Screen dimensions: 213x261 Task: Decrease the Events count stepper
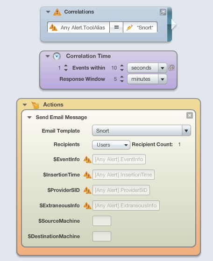[x=66, y=70]
